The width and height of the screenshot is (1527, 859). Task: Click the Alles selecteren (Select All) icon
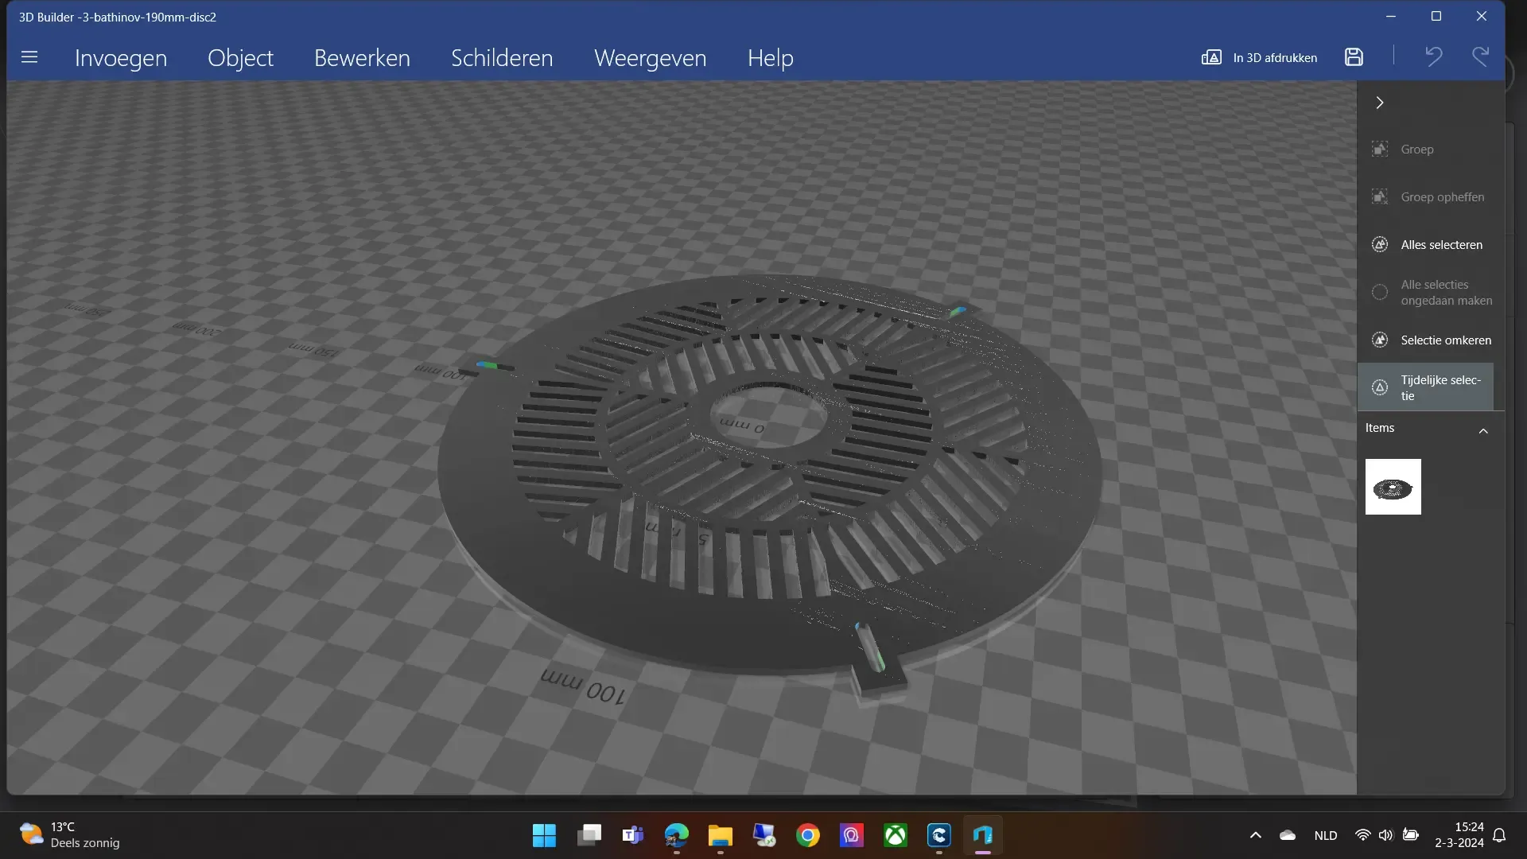coord(1380,243)
